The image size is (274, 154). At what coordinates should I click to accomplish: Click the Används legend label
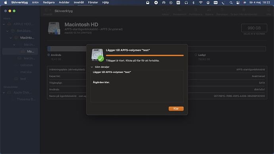(x=56, y=55)
